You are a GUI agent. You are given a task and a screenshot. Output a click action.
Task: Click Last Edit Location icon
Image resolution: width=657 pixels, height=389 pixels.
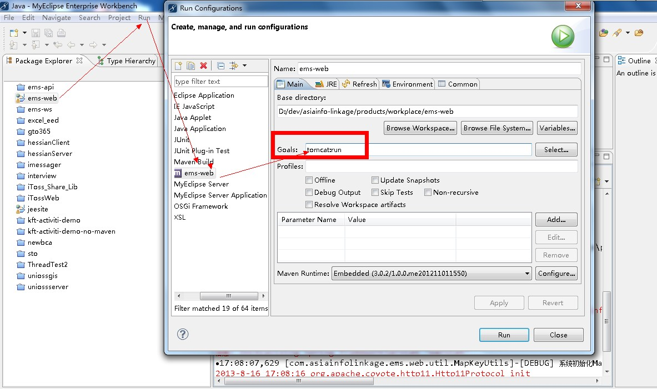58,44
